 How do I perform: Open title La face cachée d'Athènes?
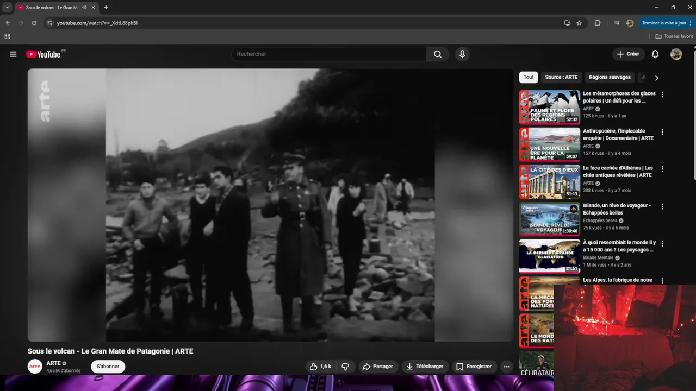coord(618,172)
